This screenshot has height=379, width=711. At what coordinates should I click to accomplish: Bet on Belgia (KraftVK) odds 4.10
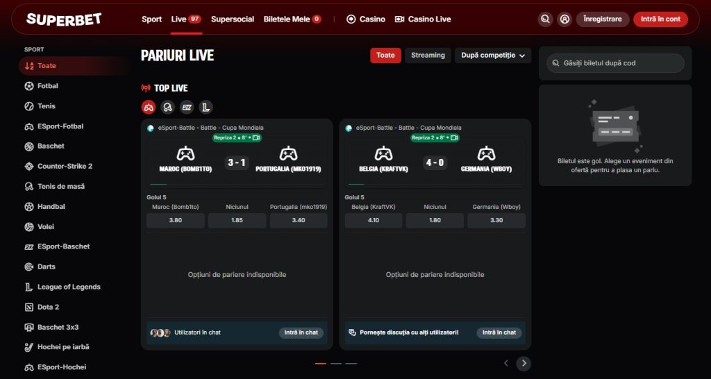point(373,220)
